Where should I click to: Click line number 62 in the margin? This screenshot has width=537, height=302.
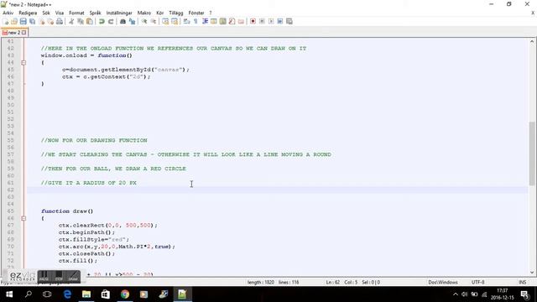pyautogui.click(x=11, y=190)
